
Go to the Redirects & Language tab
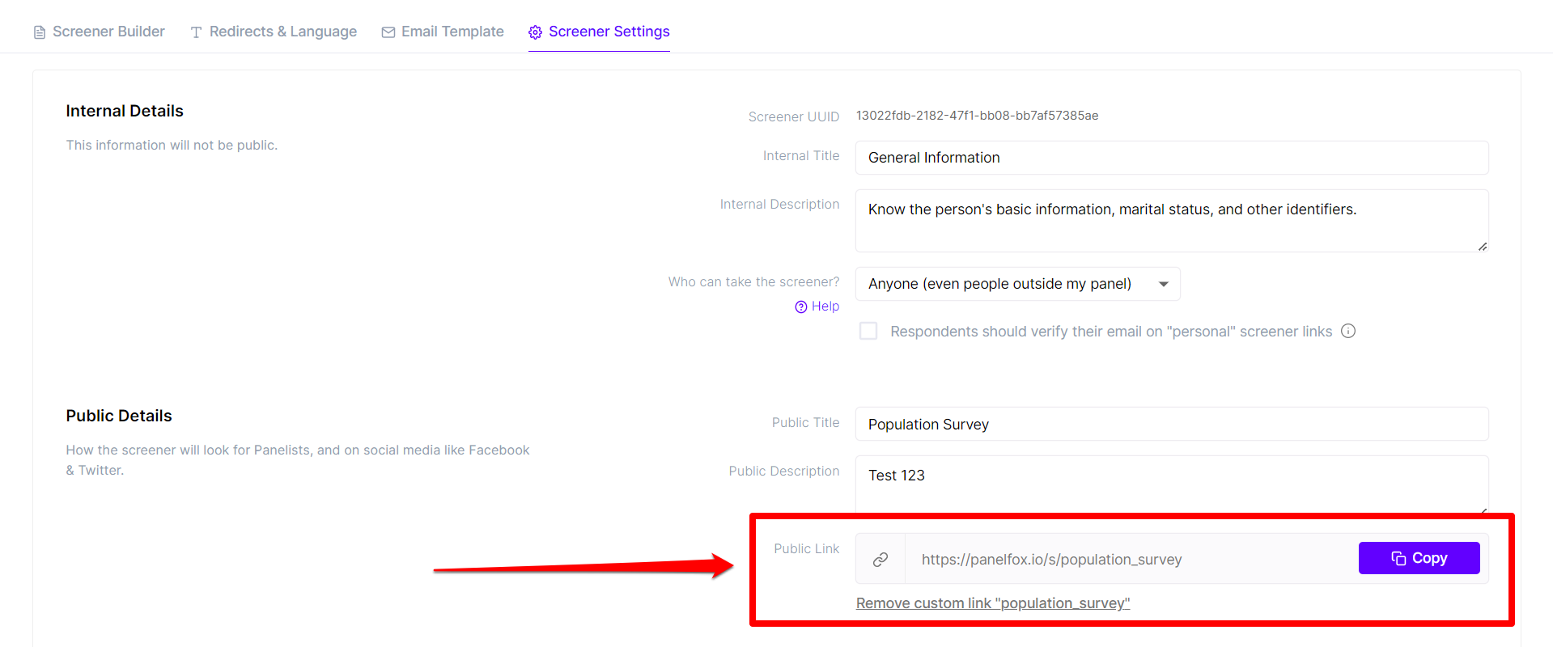pyautogui.click(x=282, y=32)
